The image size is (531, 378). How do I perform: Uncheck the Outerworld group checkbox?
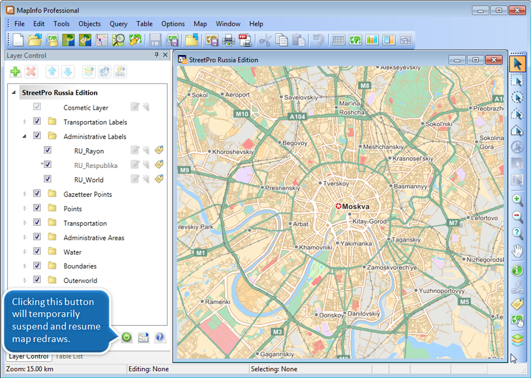pyautogui.click(x=37, y=279)
